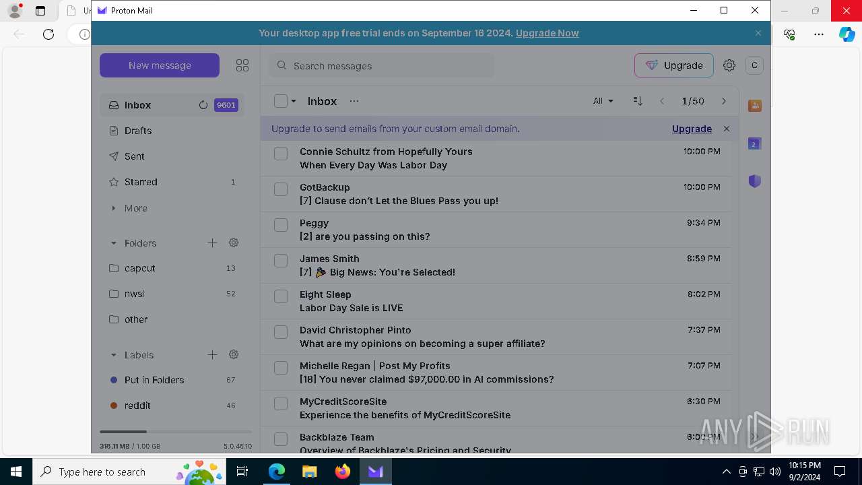Tick the select-all messages checkbox
Screen dimensions: 862x485
281,101
